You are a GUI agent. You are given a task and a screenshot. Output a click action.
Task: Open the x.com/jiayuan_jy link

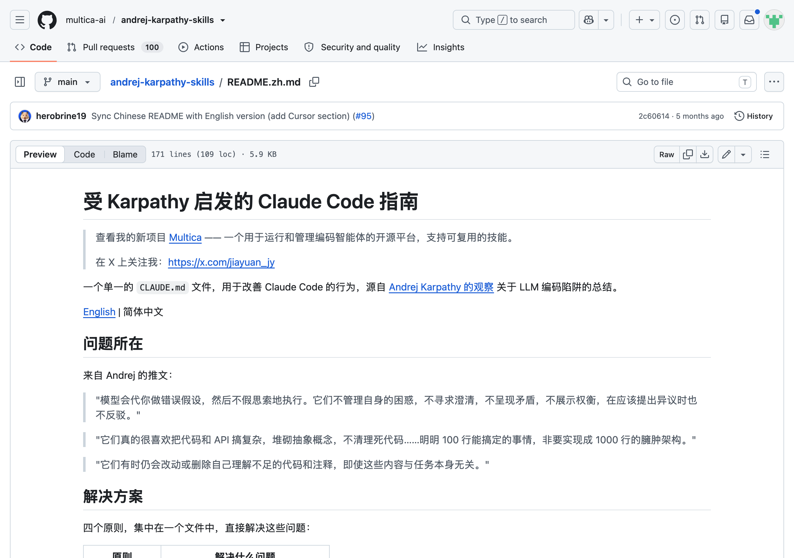[x=221, y=262]
